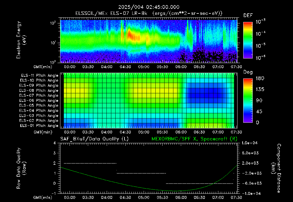Click the DEF color bar in top panel
Screen dimensions: 293x202
tap(248, 40)
